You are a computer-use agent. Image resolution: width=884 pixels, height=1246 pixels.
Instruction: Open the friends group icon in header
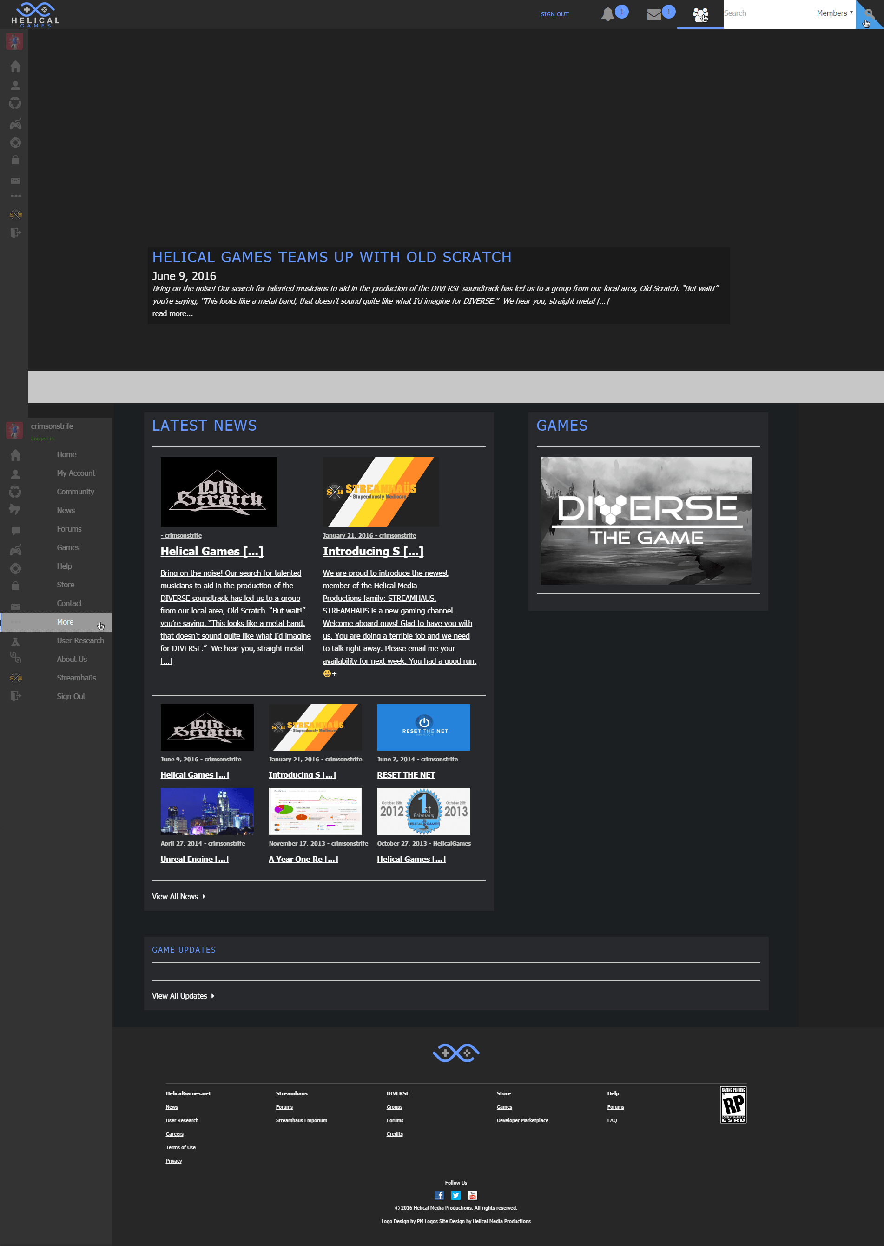point(700,15)
